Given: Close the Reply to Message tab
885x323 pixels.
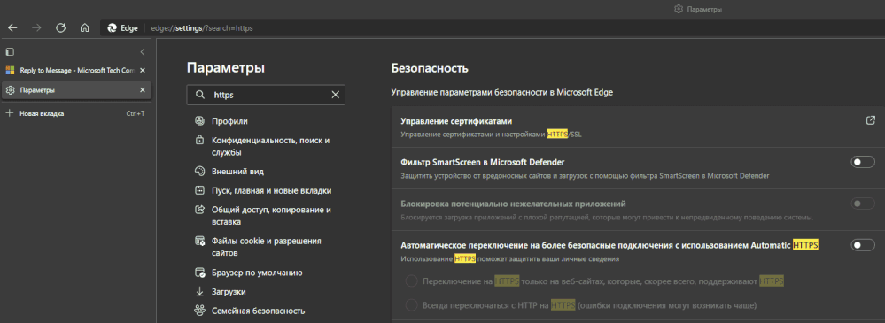Looking at the screenshot, I should (x=143, y=71).
